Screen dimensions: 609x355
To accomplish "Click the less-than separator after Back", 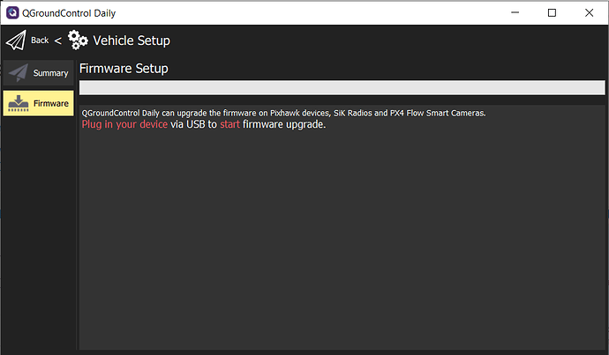I will 58,41.
